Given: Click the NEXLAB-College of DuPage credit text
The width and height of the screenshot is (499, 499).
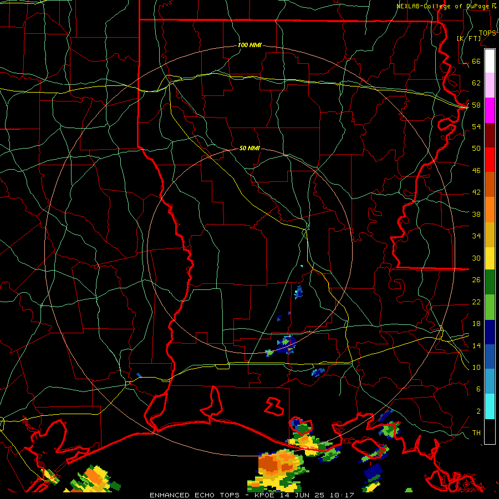Looking at the screenshot, I should coord(444,6).
